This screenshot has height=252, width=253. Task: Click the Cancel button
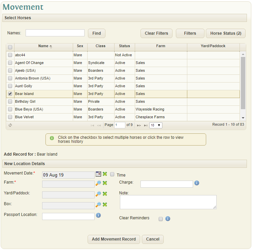153,239
